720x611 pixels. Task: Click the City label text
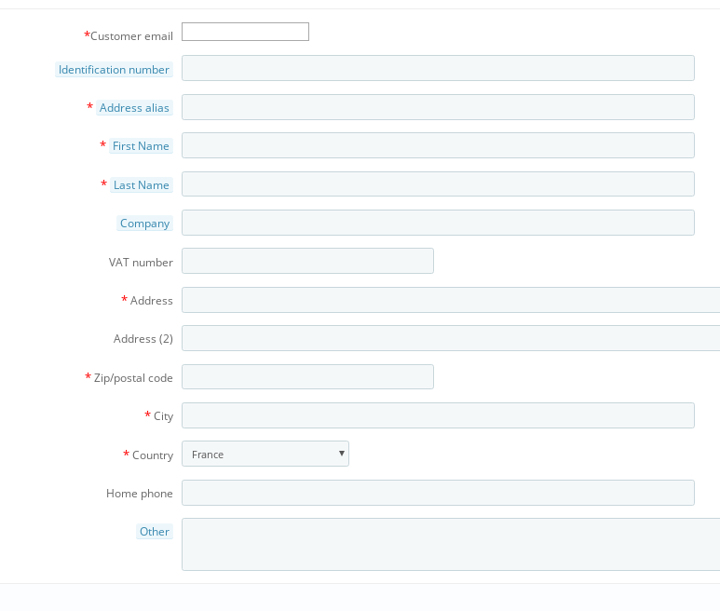point(164,416)
